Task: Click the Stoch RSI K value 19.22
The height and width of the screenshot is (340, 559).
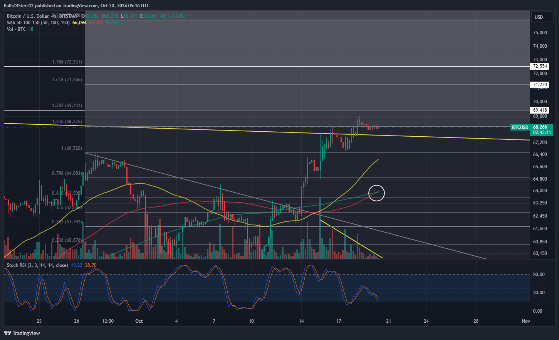Action: (77, 265)
